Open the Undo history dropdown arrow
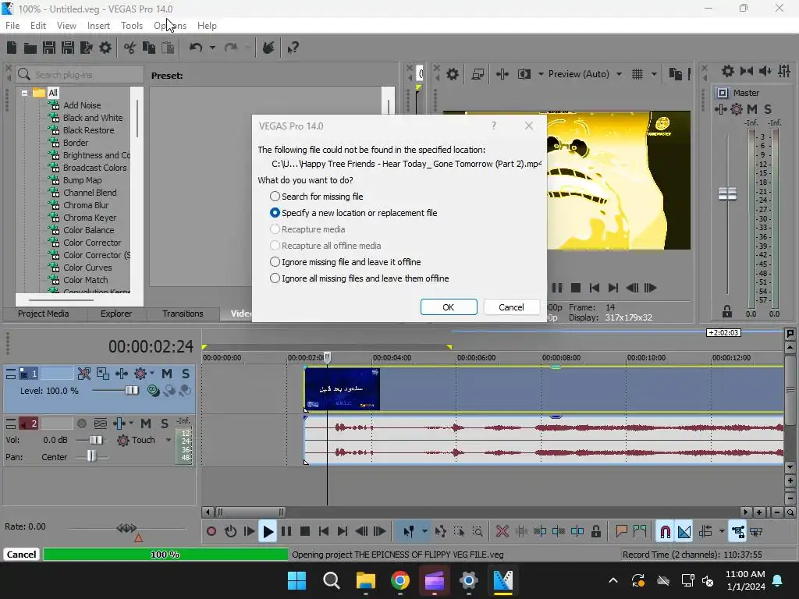Viewport: 799px width, 599px height. click(212, 48)
